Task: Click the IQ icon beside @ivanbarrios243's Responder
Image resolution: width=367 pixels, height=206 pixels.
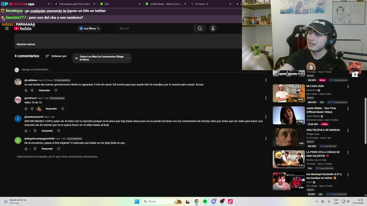Action: click(x=58, y=131)
